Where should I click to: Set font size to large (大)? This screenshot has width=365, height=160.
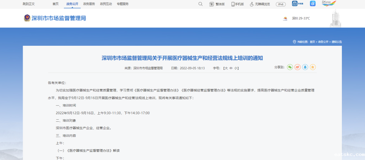pos(226,68)
